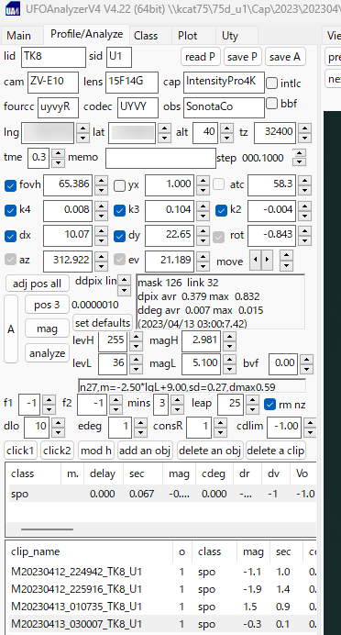Adjust the step 000.1000 spinner
Image resolution: width=341 pixels, height=635 pixels.
[299, 158]
